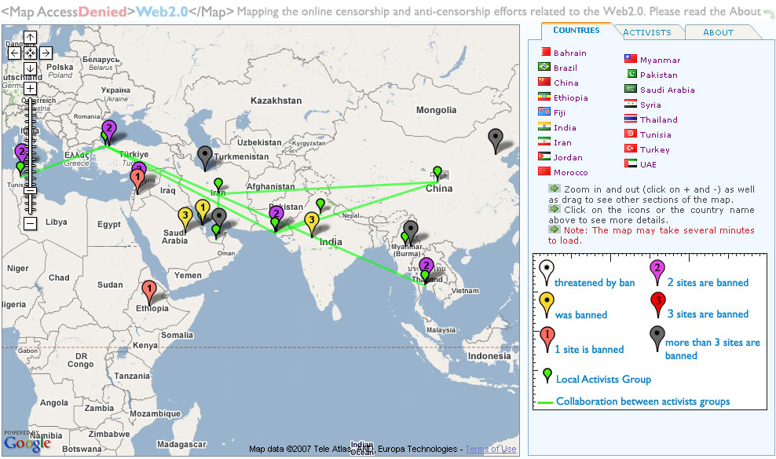Click the map zoom-in plus button

pos(30,89)
